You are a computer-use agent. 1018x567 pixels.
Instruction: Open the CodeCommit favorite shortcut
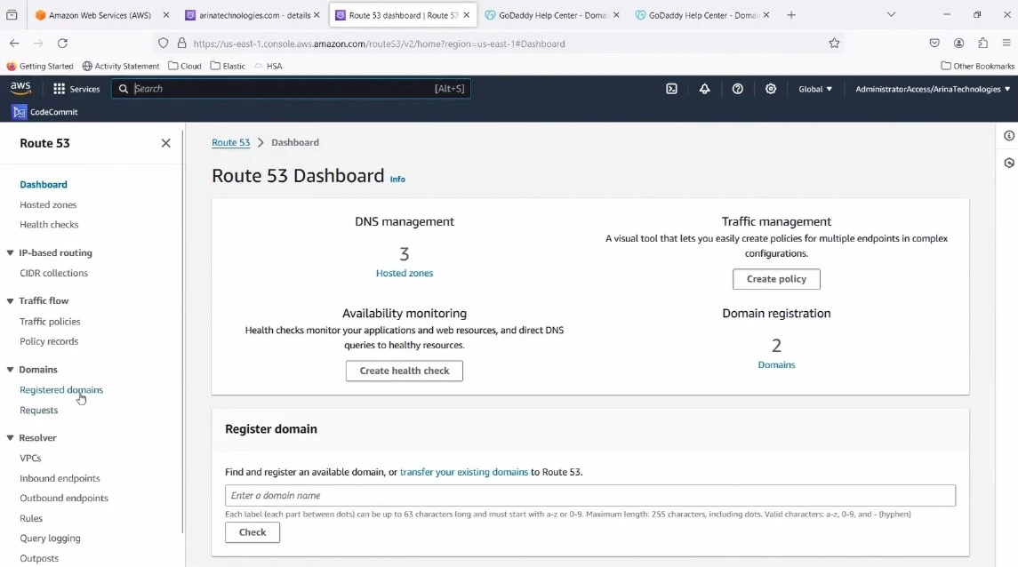point(44,111)
